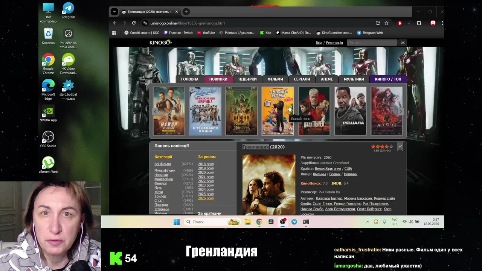This screenshot has height=271, width=482.
Task: Open start_bot.bat shortcut on desktop
Action: pos(68,90)
